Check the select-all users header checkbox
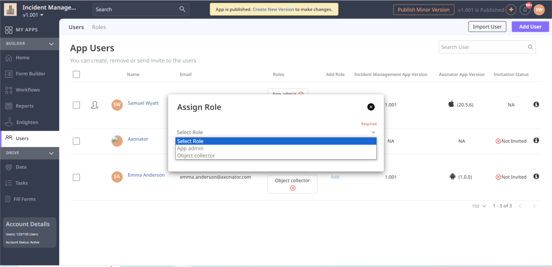This screenshot has height=267, width=552. 77,74
